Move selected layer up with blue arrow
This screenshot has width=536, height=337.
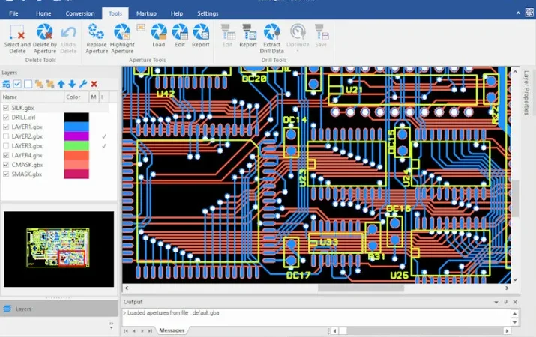61,84
